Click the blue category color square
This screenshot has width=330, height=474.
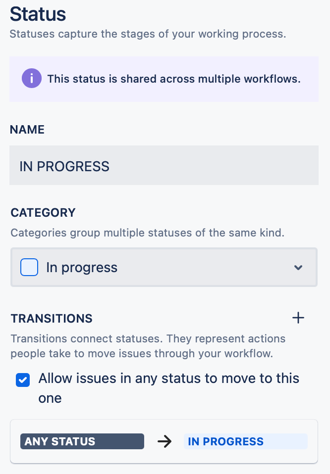29,267
